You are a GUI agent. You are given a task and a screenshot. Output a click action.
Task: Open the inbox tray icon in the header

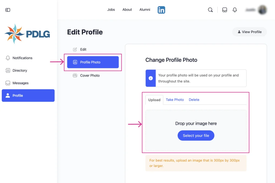pyautogui.click(x=225, y=10)
